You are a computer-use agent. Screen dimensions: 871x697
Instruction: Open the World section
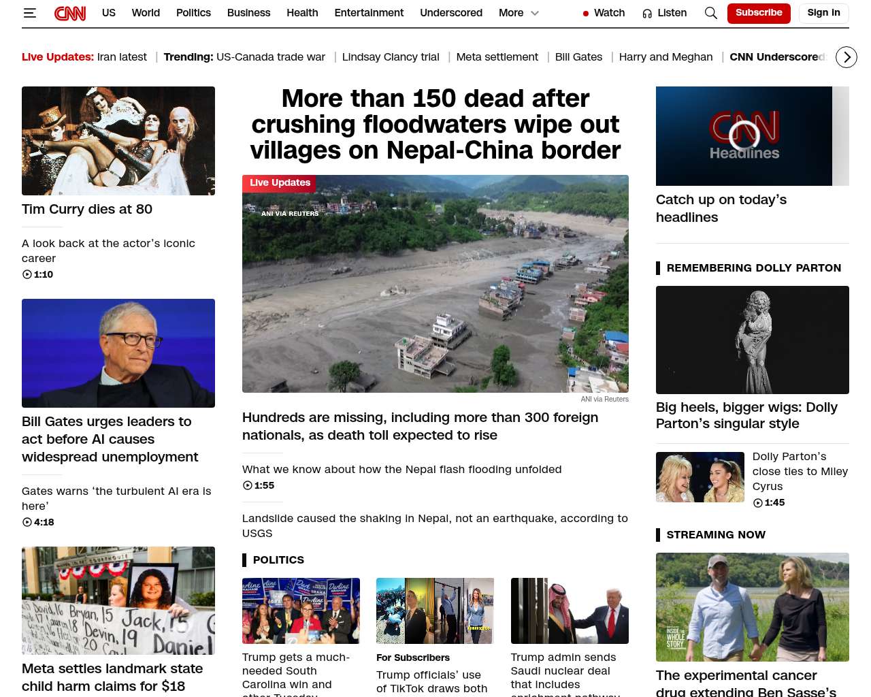[146, 13]
